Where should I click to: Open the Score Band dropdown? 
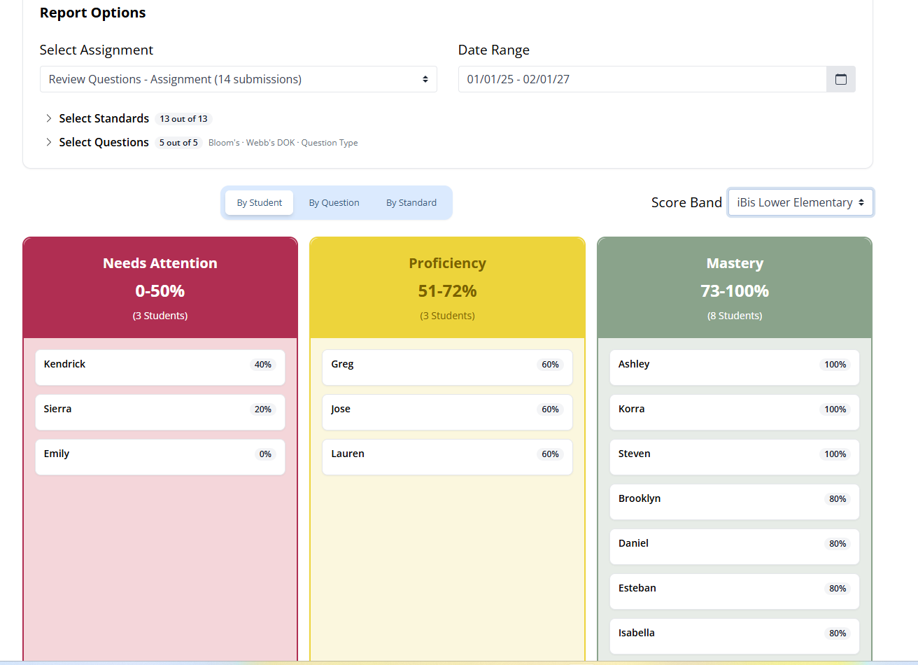pos(800,202)
